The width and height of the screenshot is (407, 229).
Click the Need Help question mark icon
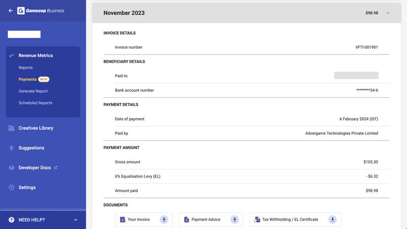coord(11,220)
